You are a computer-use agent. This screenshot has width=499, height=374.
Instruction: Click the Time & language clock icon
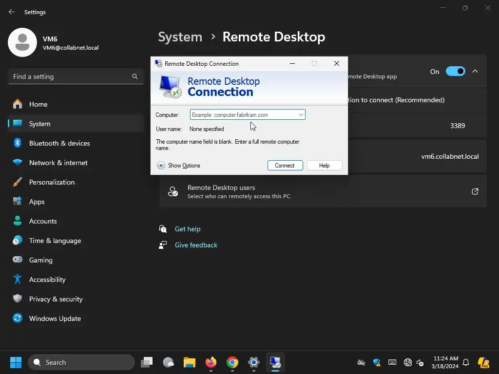[18, 241]
